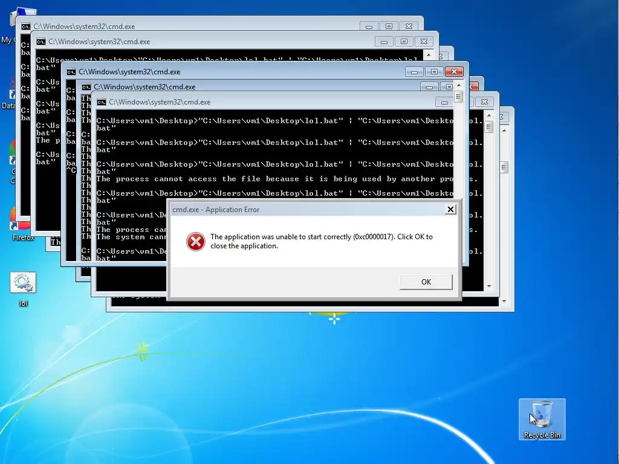
Task: Click the title bar icon of the rearmost, highest cmd window
Action: click(x=25, y=27)
